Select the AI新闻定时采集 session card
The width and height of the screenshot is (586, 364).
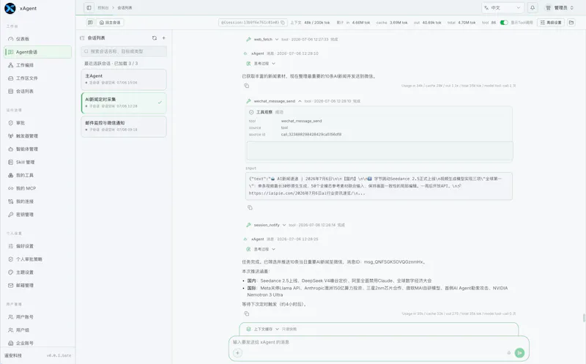coord(124,103)
